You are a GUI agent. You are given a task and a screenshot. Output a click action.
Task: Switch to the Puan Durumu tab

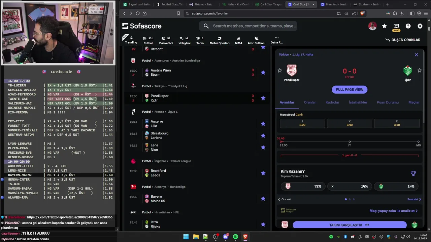coord(388,102)
